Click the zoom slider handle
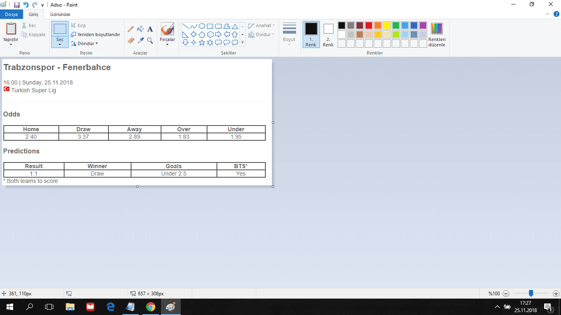Image resolution: width=561 pixels, height=315 pixels. 531,293
